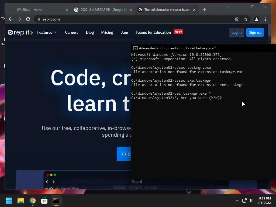
Task: Click the Chrome page vertical scrollbar
Action: [269, 30]
